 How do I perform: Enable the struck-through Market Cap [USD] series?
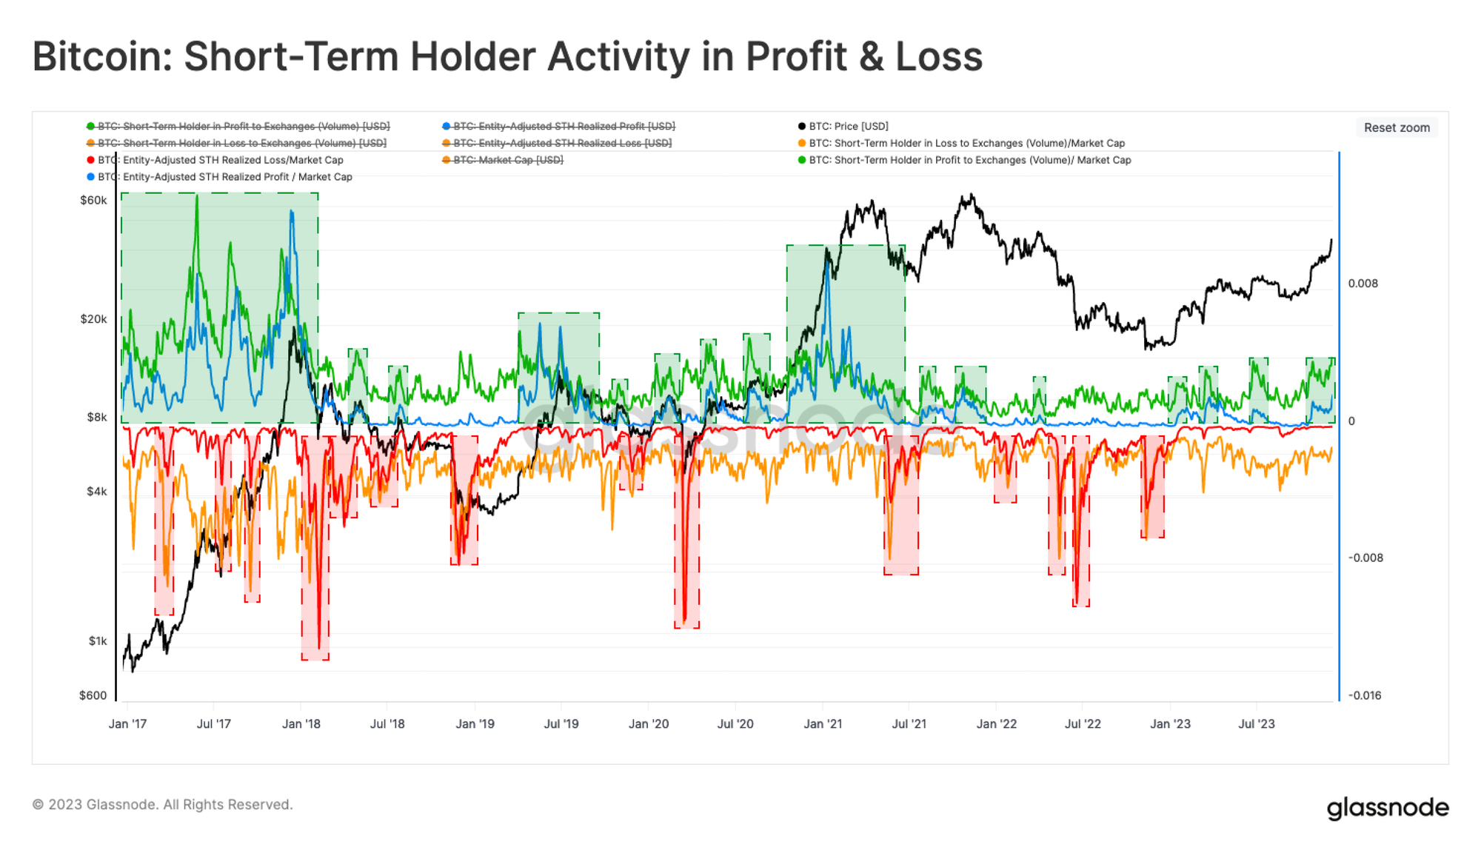pos(508,160)
